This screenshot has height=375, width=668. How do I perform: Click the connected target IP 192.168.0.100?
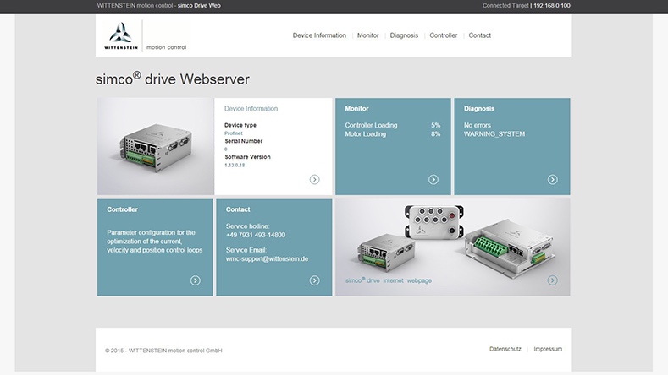point(552,6)
